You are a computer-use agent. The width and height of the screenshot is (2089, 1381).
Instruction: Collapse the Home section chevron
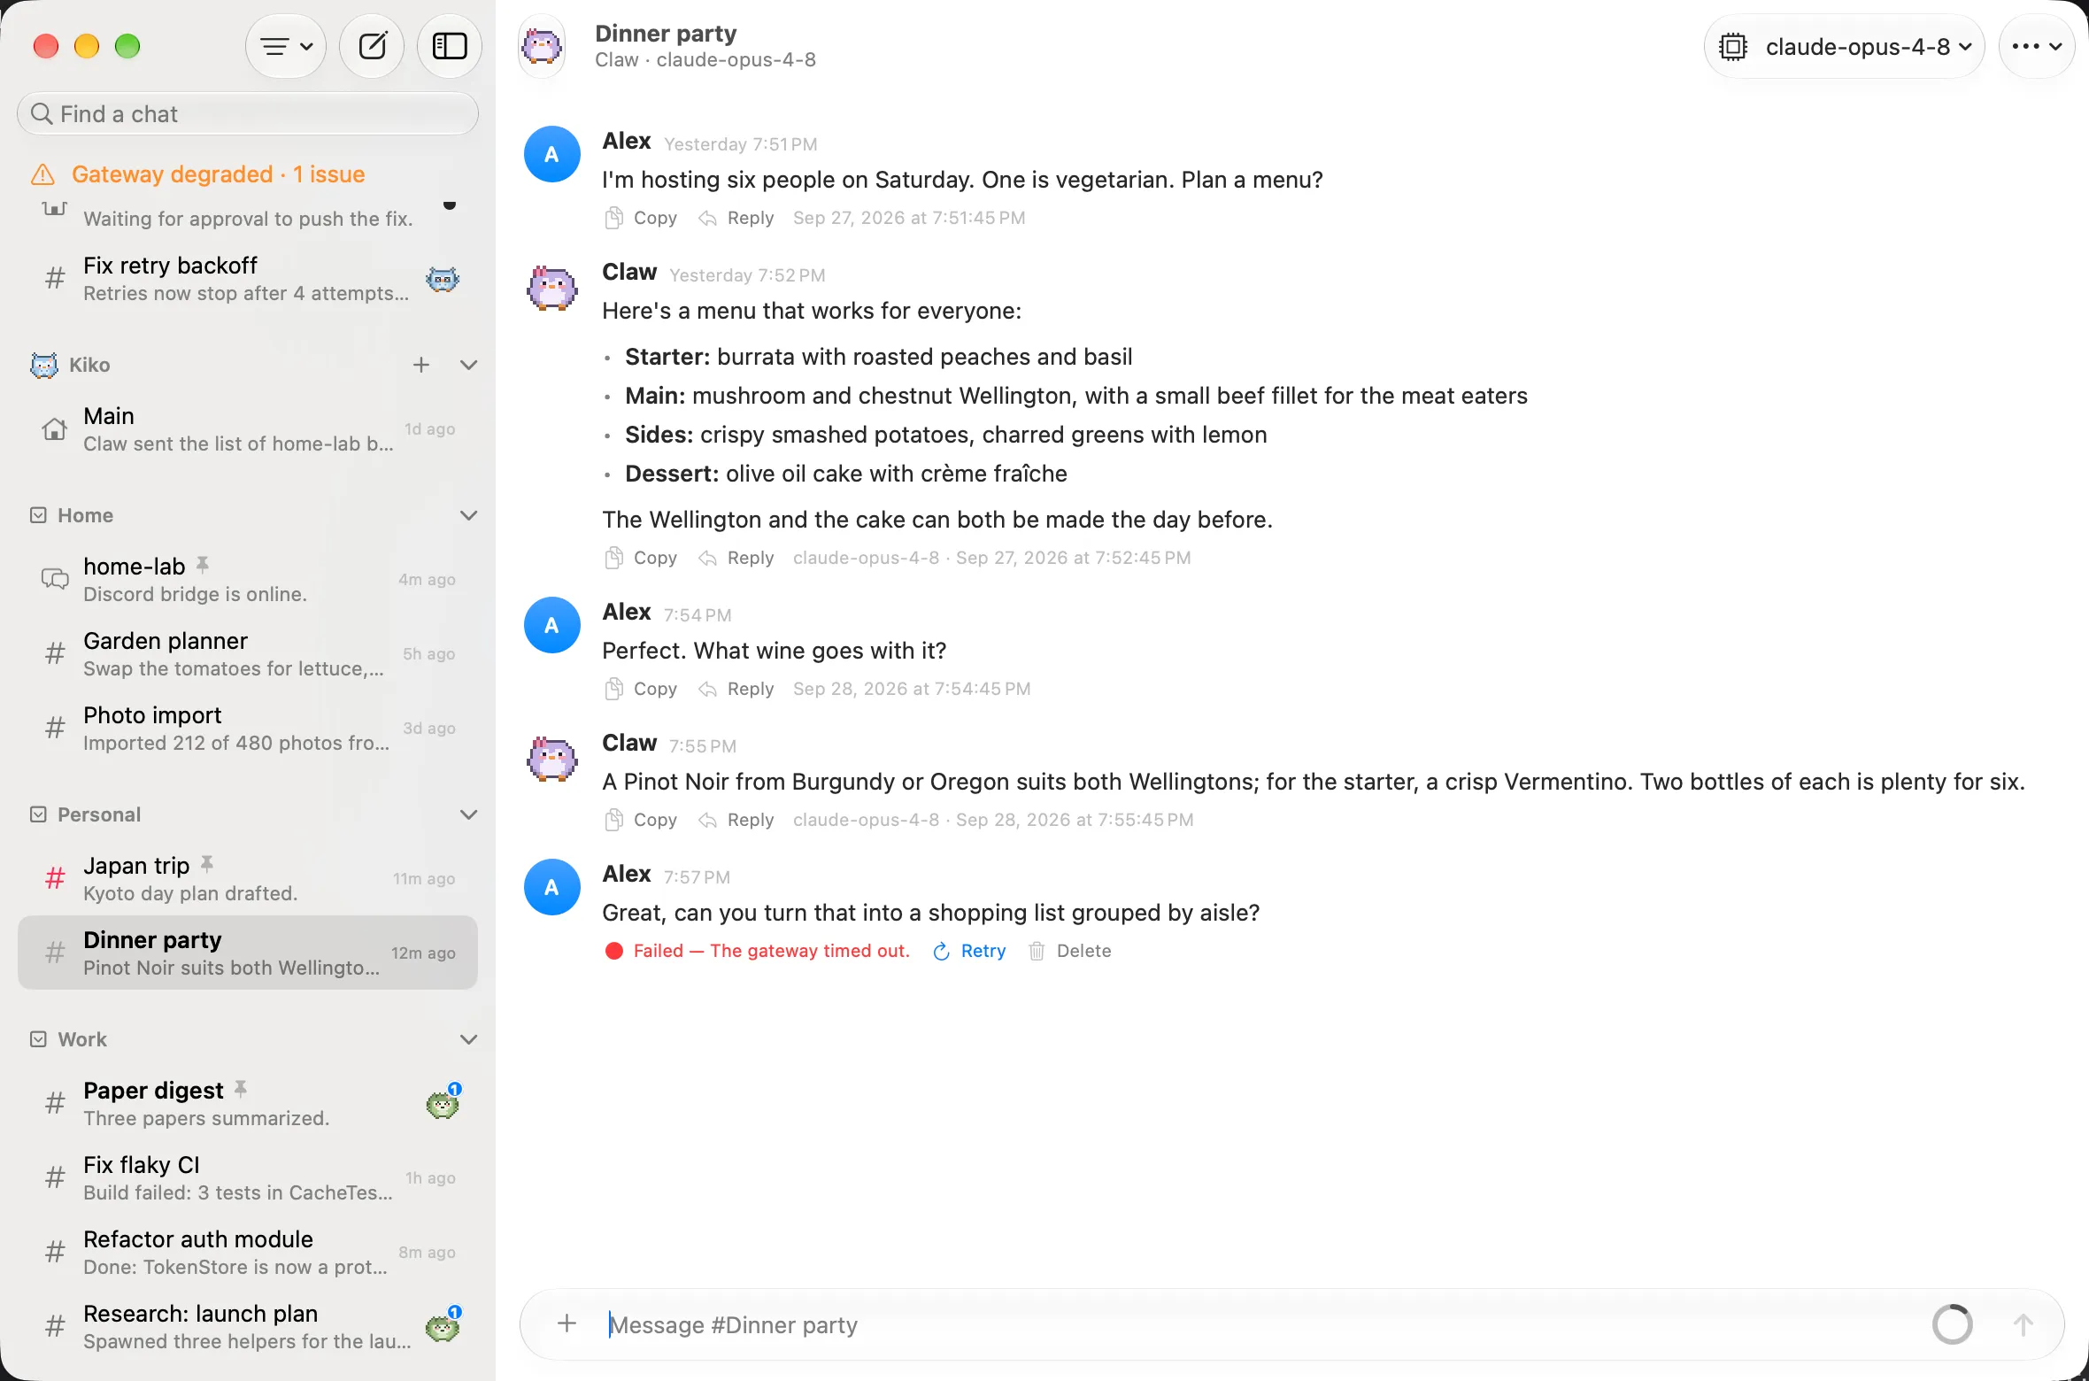coord(469,515)
